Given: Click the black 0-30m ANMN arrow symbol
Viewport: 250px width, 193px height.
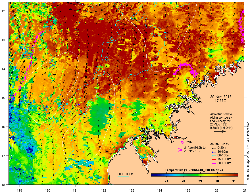Looking at the screenshot, I should click(214, 148).
